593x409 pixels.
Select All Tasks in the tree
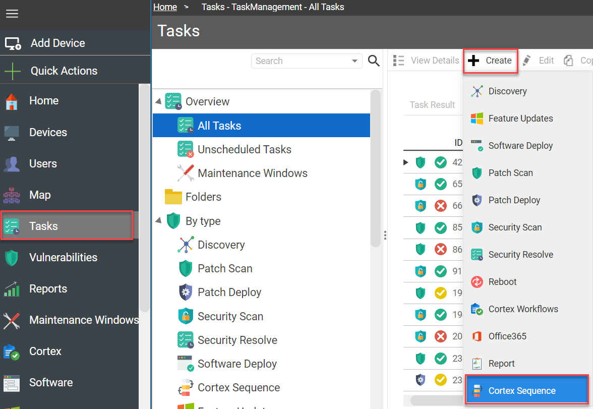[x=261, y=125]
